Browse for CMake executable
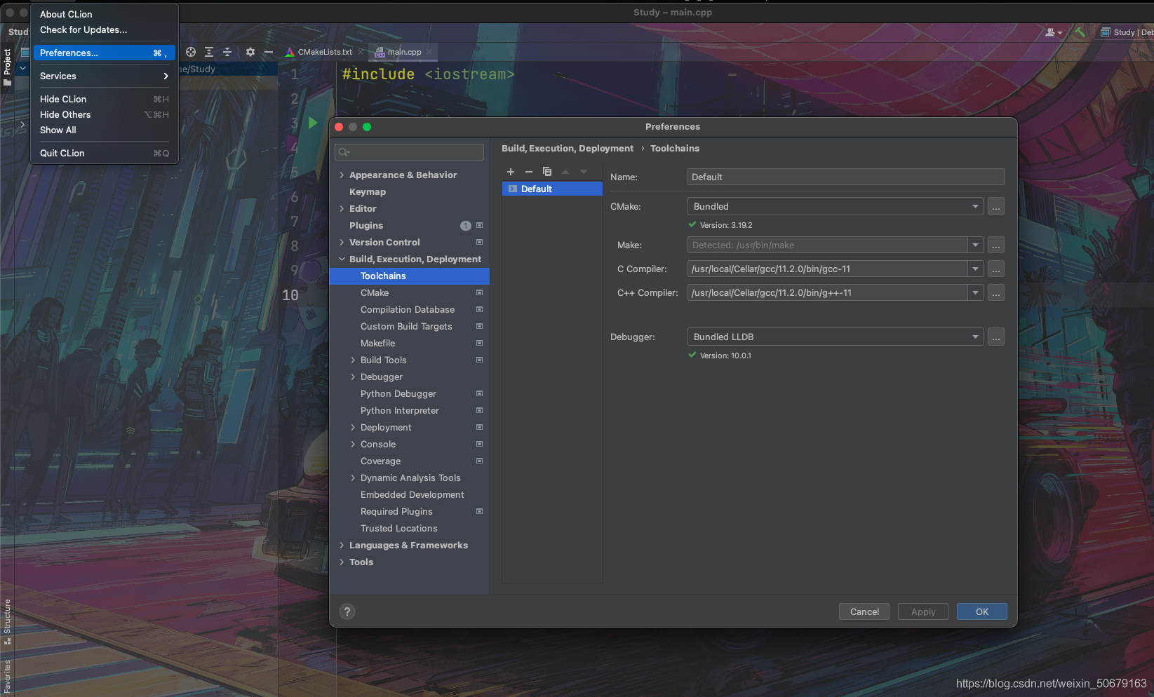Image resolution: width=1154 pixels, height=697 pixels. tap(996, 206)
